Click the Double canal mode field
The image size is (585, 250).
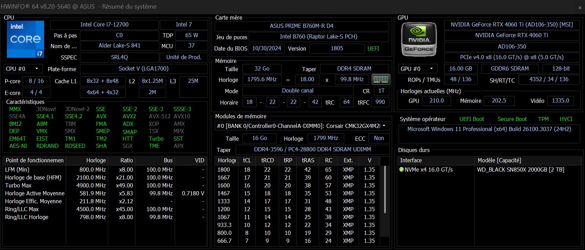[298, 91]
